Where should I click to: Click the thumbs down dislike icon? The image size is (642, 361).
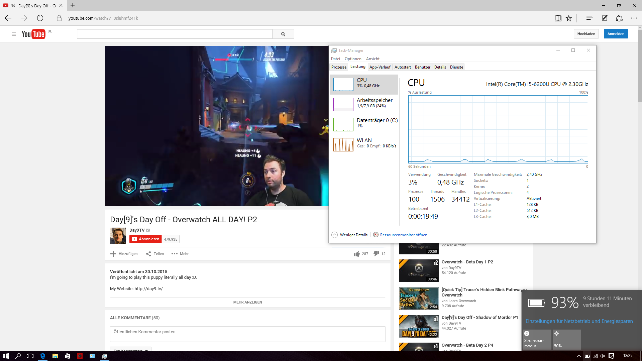tap(376, 253)
